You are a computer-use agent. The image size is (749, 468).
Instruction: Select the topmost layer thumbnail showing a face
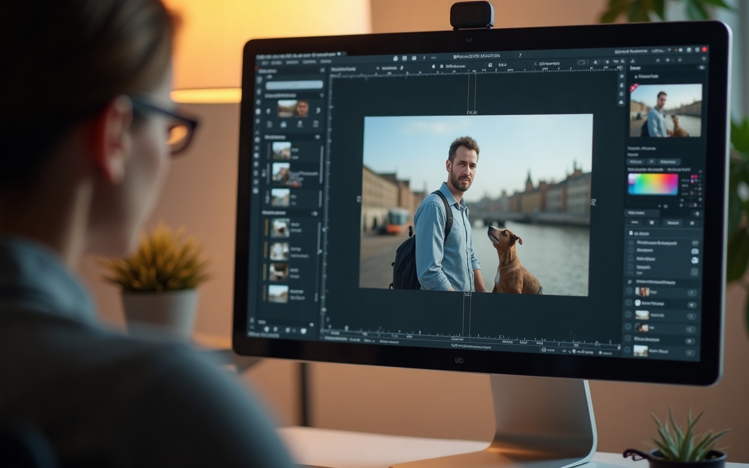click(x=643, y=291)
